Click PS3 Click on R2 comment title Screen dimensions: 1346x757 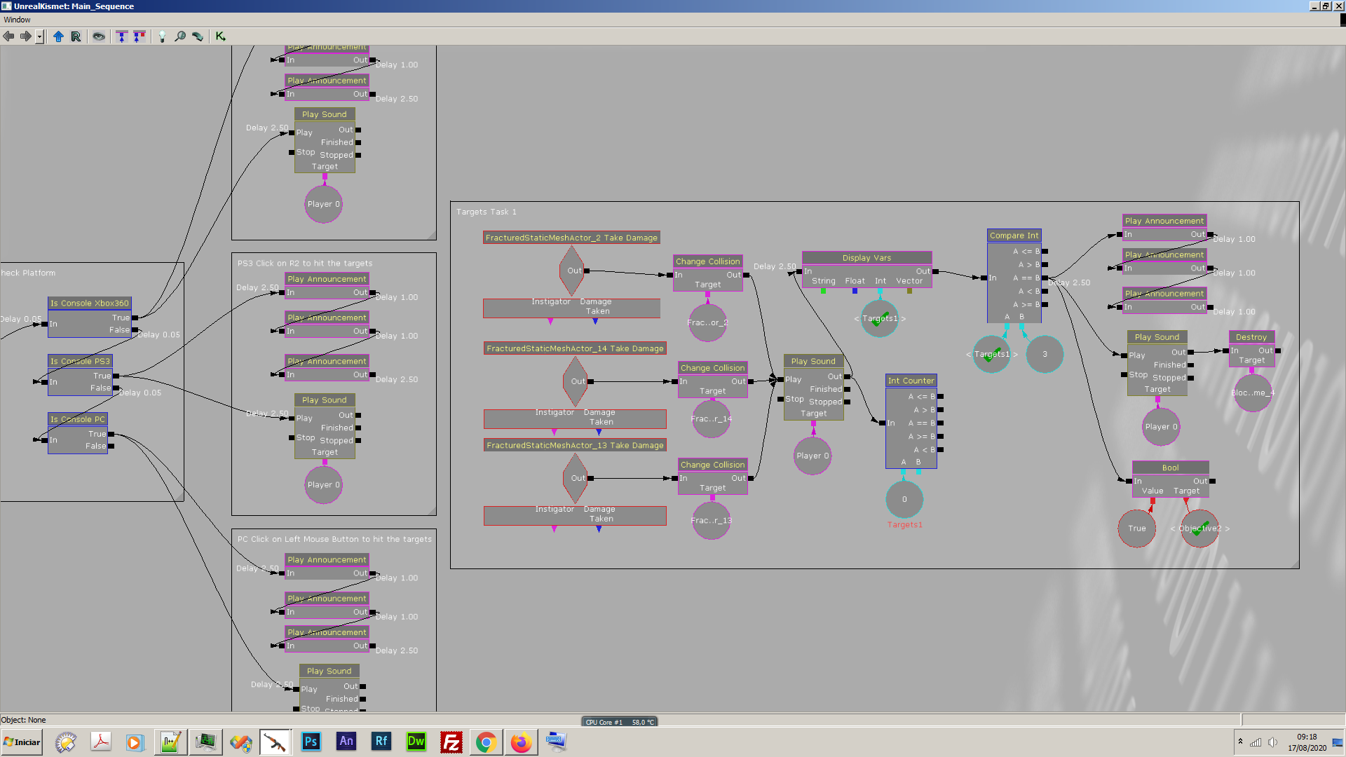tap(305, 264)
